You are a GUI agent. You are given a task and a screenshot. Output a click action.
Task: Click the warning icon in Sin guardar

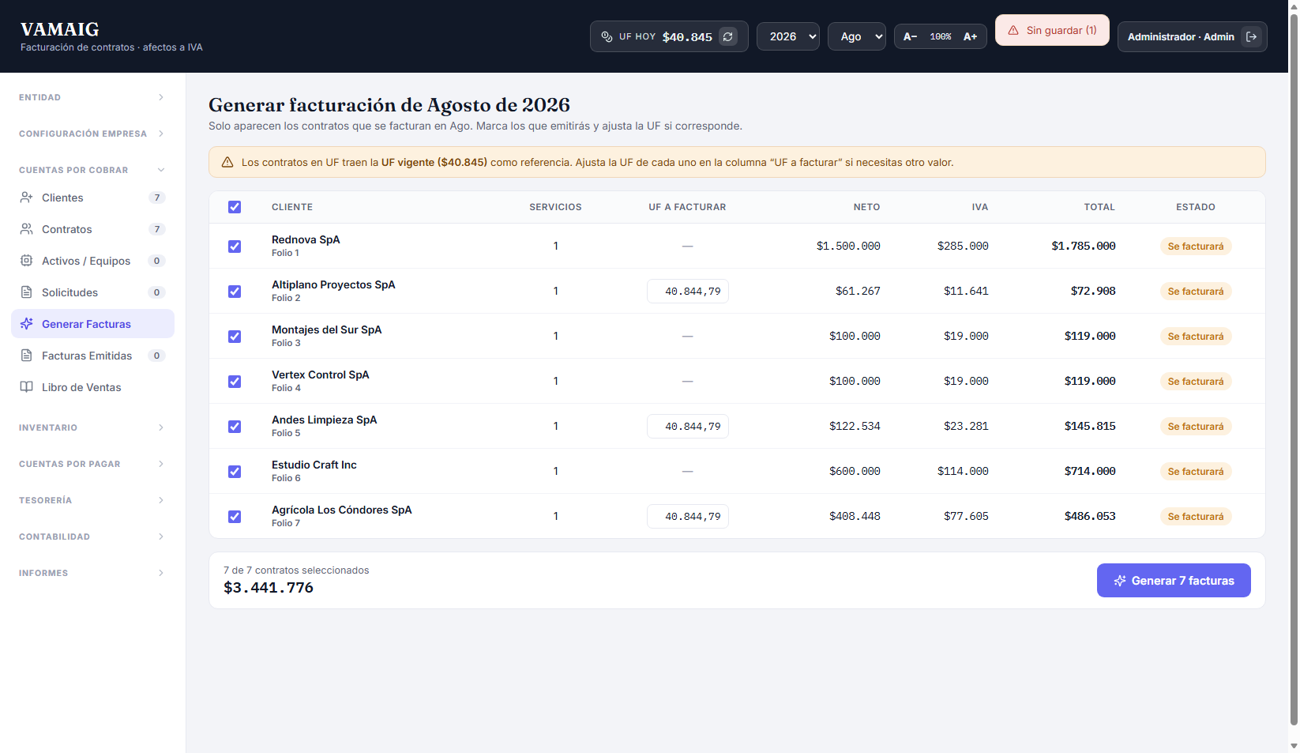1013,30
